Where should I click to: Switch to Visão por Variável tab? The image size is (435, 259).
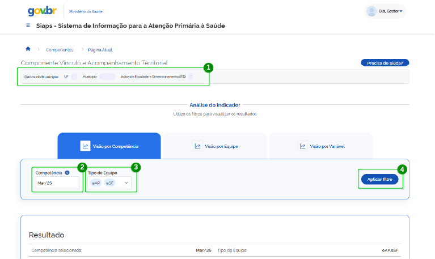pyautogui.click(x=321, y=146)
